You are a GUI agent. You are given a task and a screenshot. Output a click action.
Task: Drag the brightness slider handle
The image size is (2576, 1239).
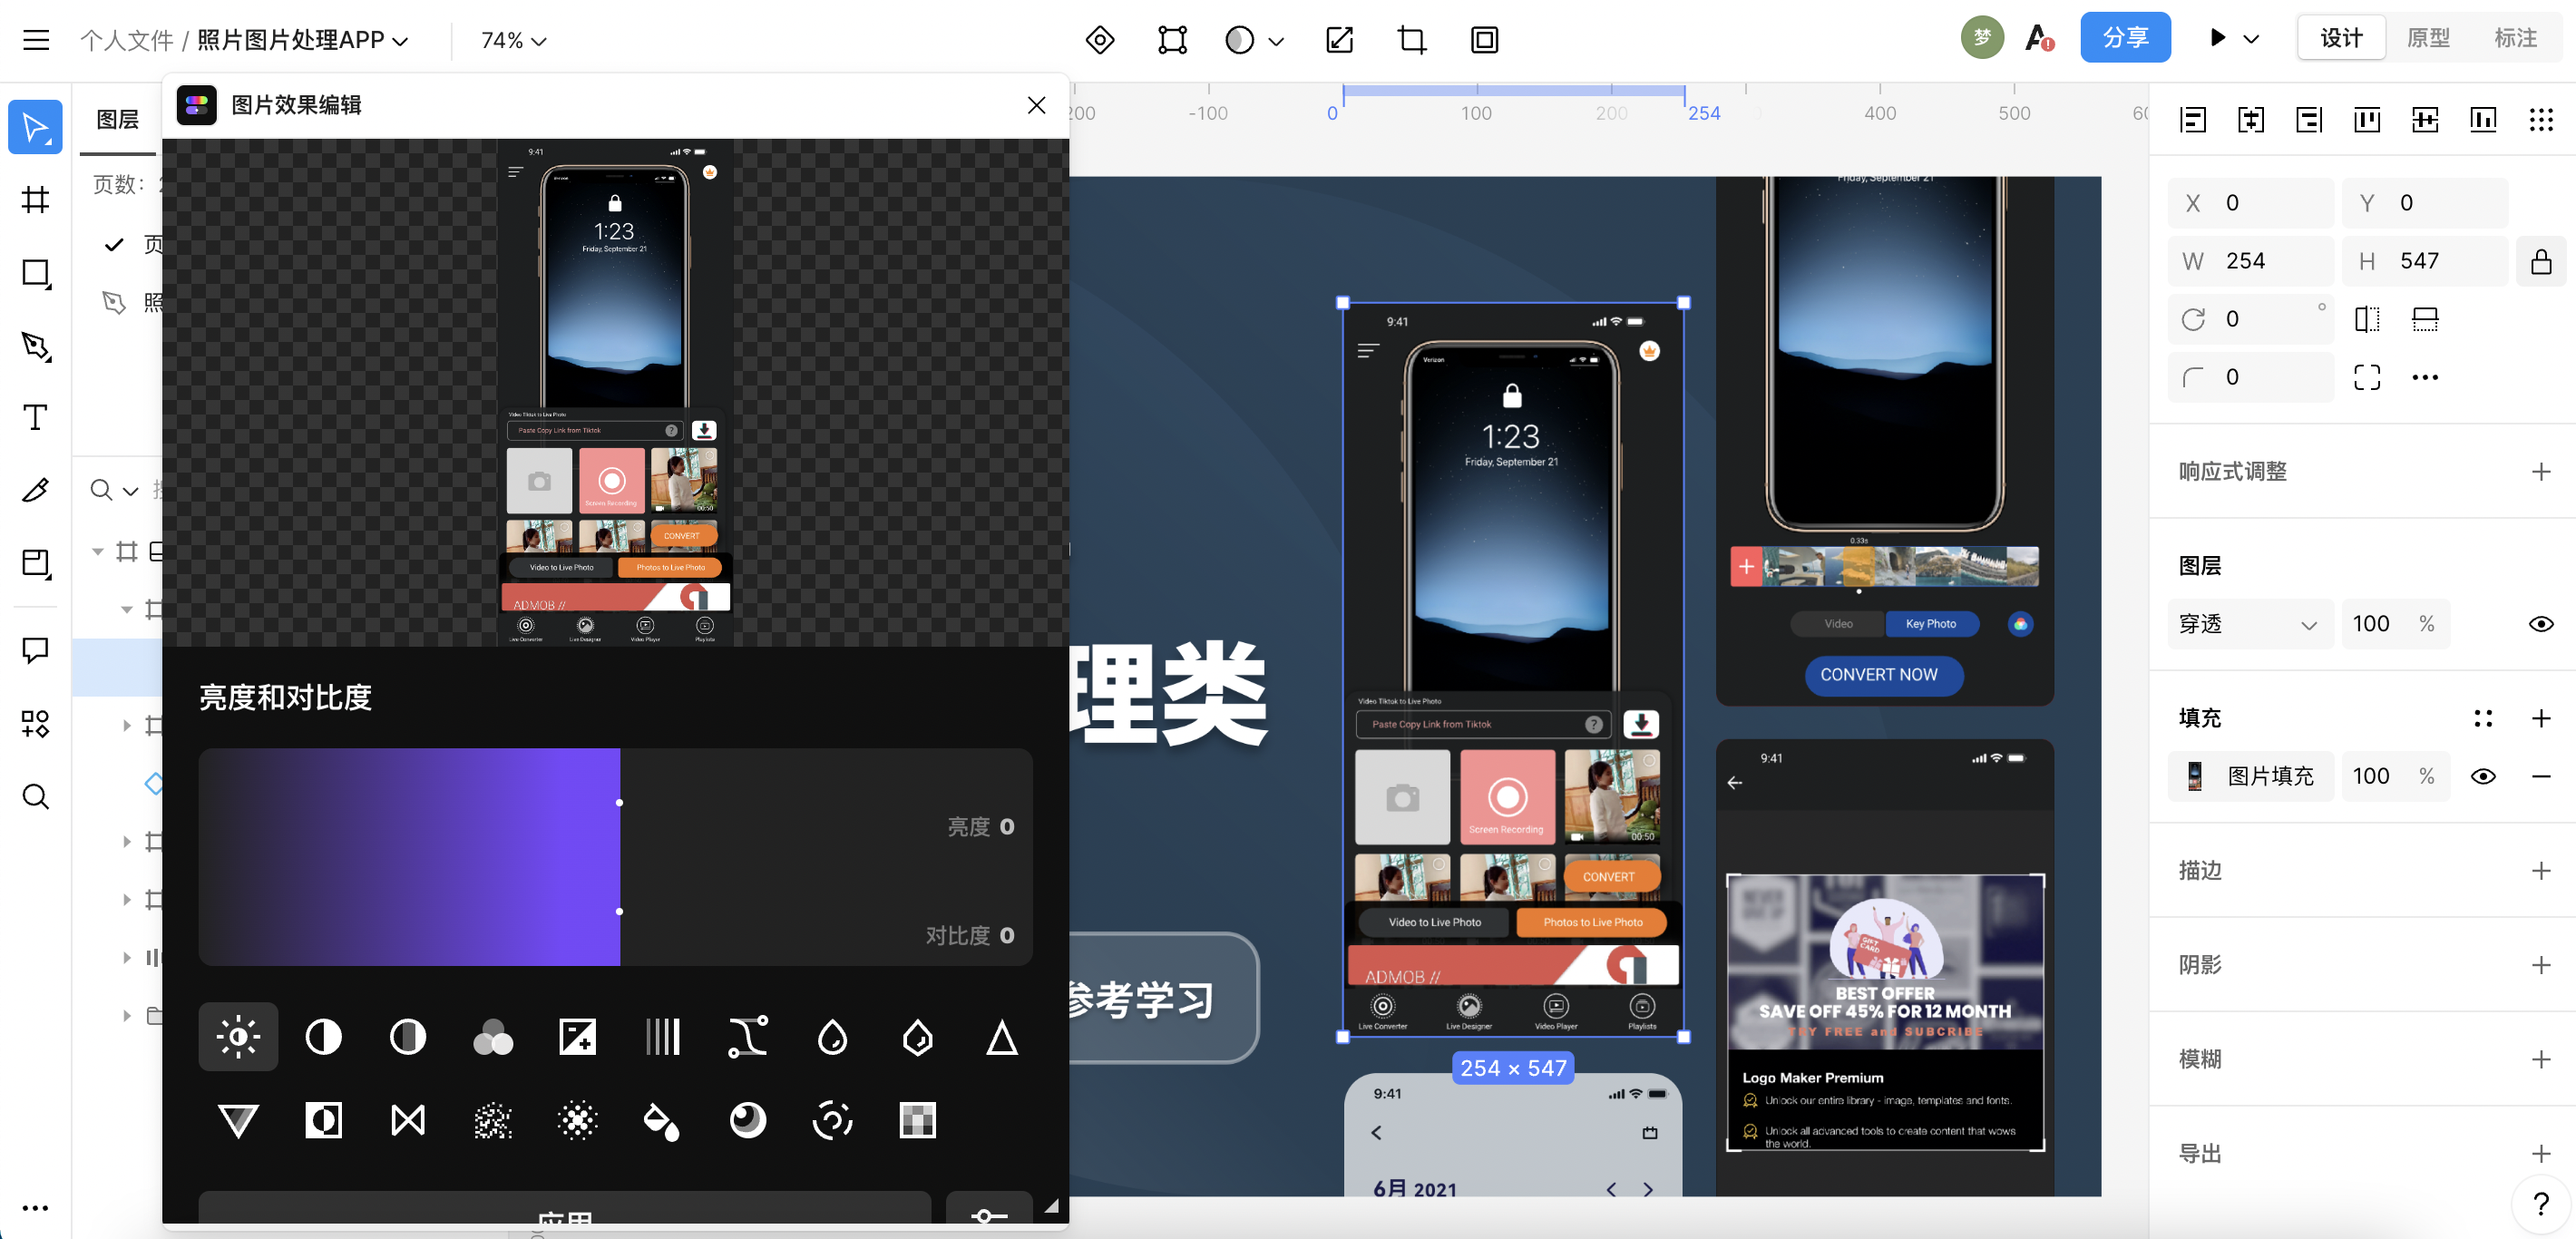(x=621, y=805)
